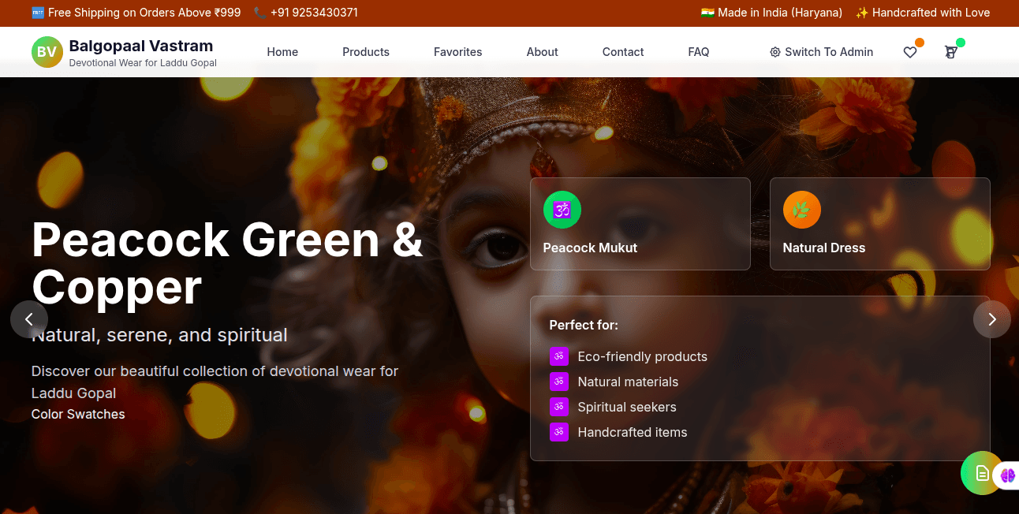Screen dimensions: 1019x514
Task: Call the number +91 9253430371
Action: (x=314, y=13)
